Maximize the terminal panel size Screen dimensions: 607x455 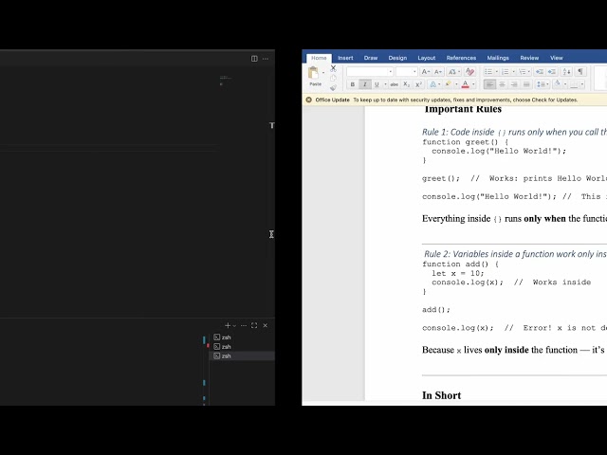[x=254, y=325]
